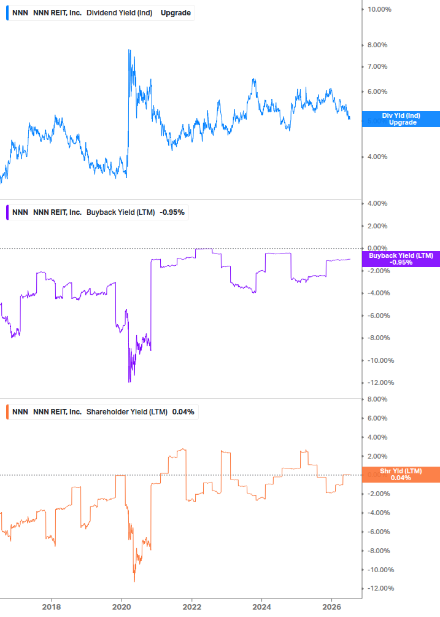Click the purple Buyback Yield -0.95% axis tag
440x617 pixels.
coord(401,259)
